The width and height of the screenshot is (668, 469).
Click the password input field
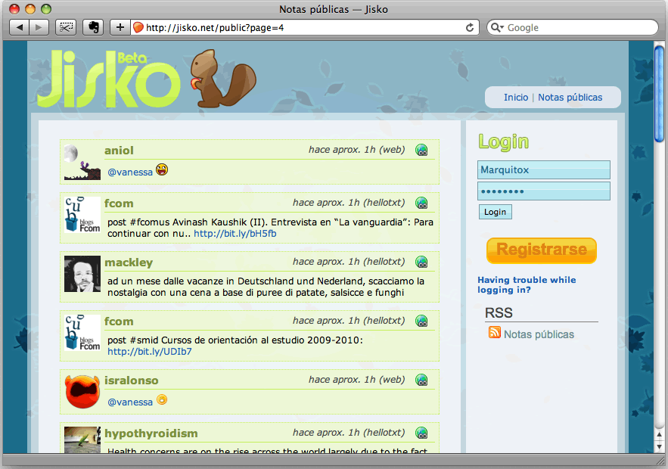(543, 191)
